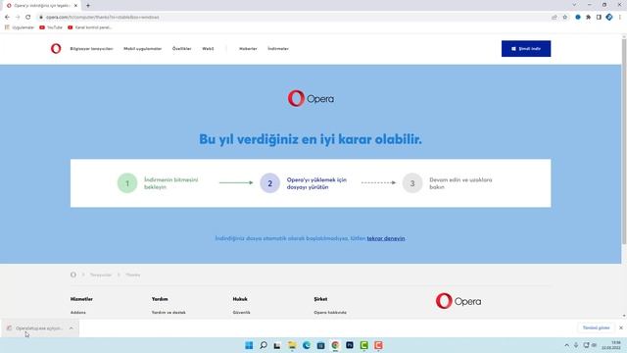Open File Explorer from the taskbar
Viewport: 627px width, 353px height.
[292, 345]
